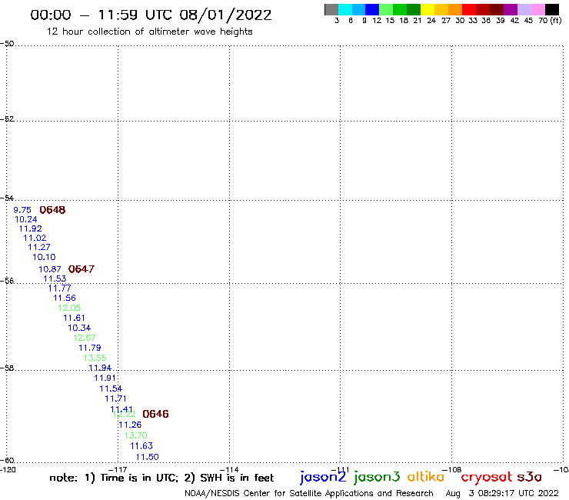Click the -52 latitude axis label
Image resolution: width=569 pixels, height=500 pixels.
coord(7,119)
